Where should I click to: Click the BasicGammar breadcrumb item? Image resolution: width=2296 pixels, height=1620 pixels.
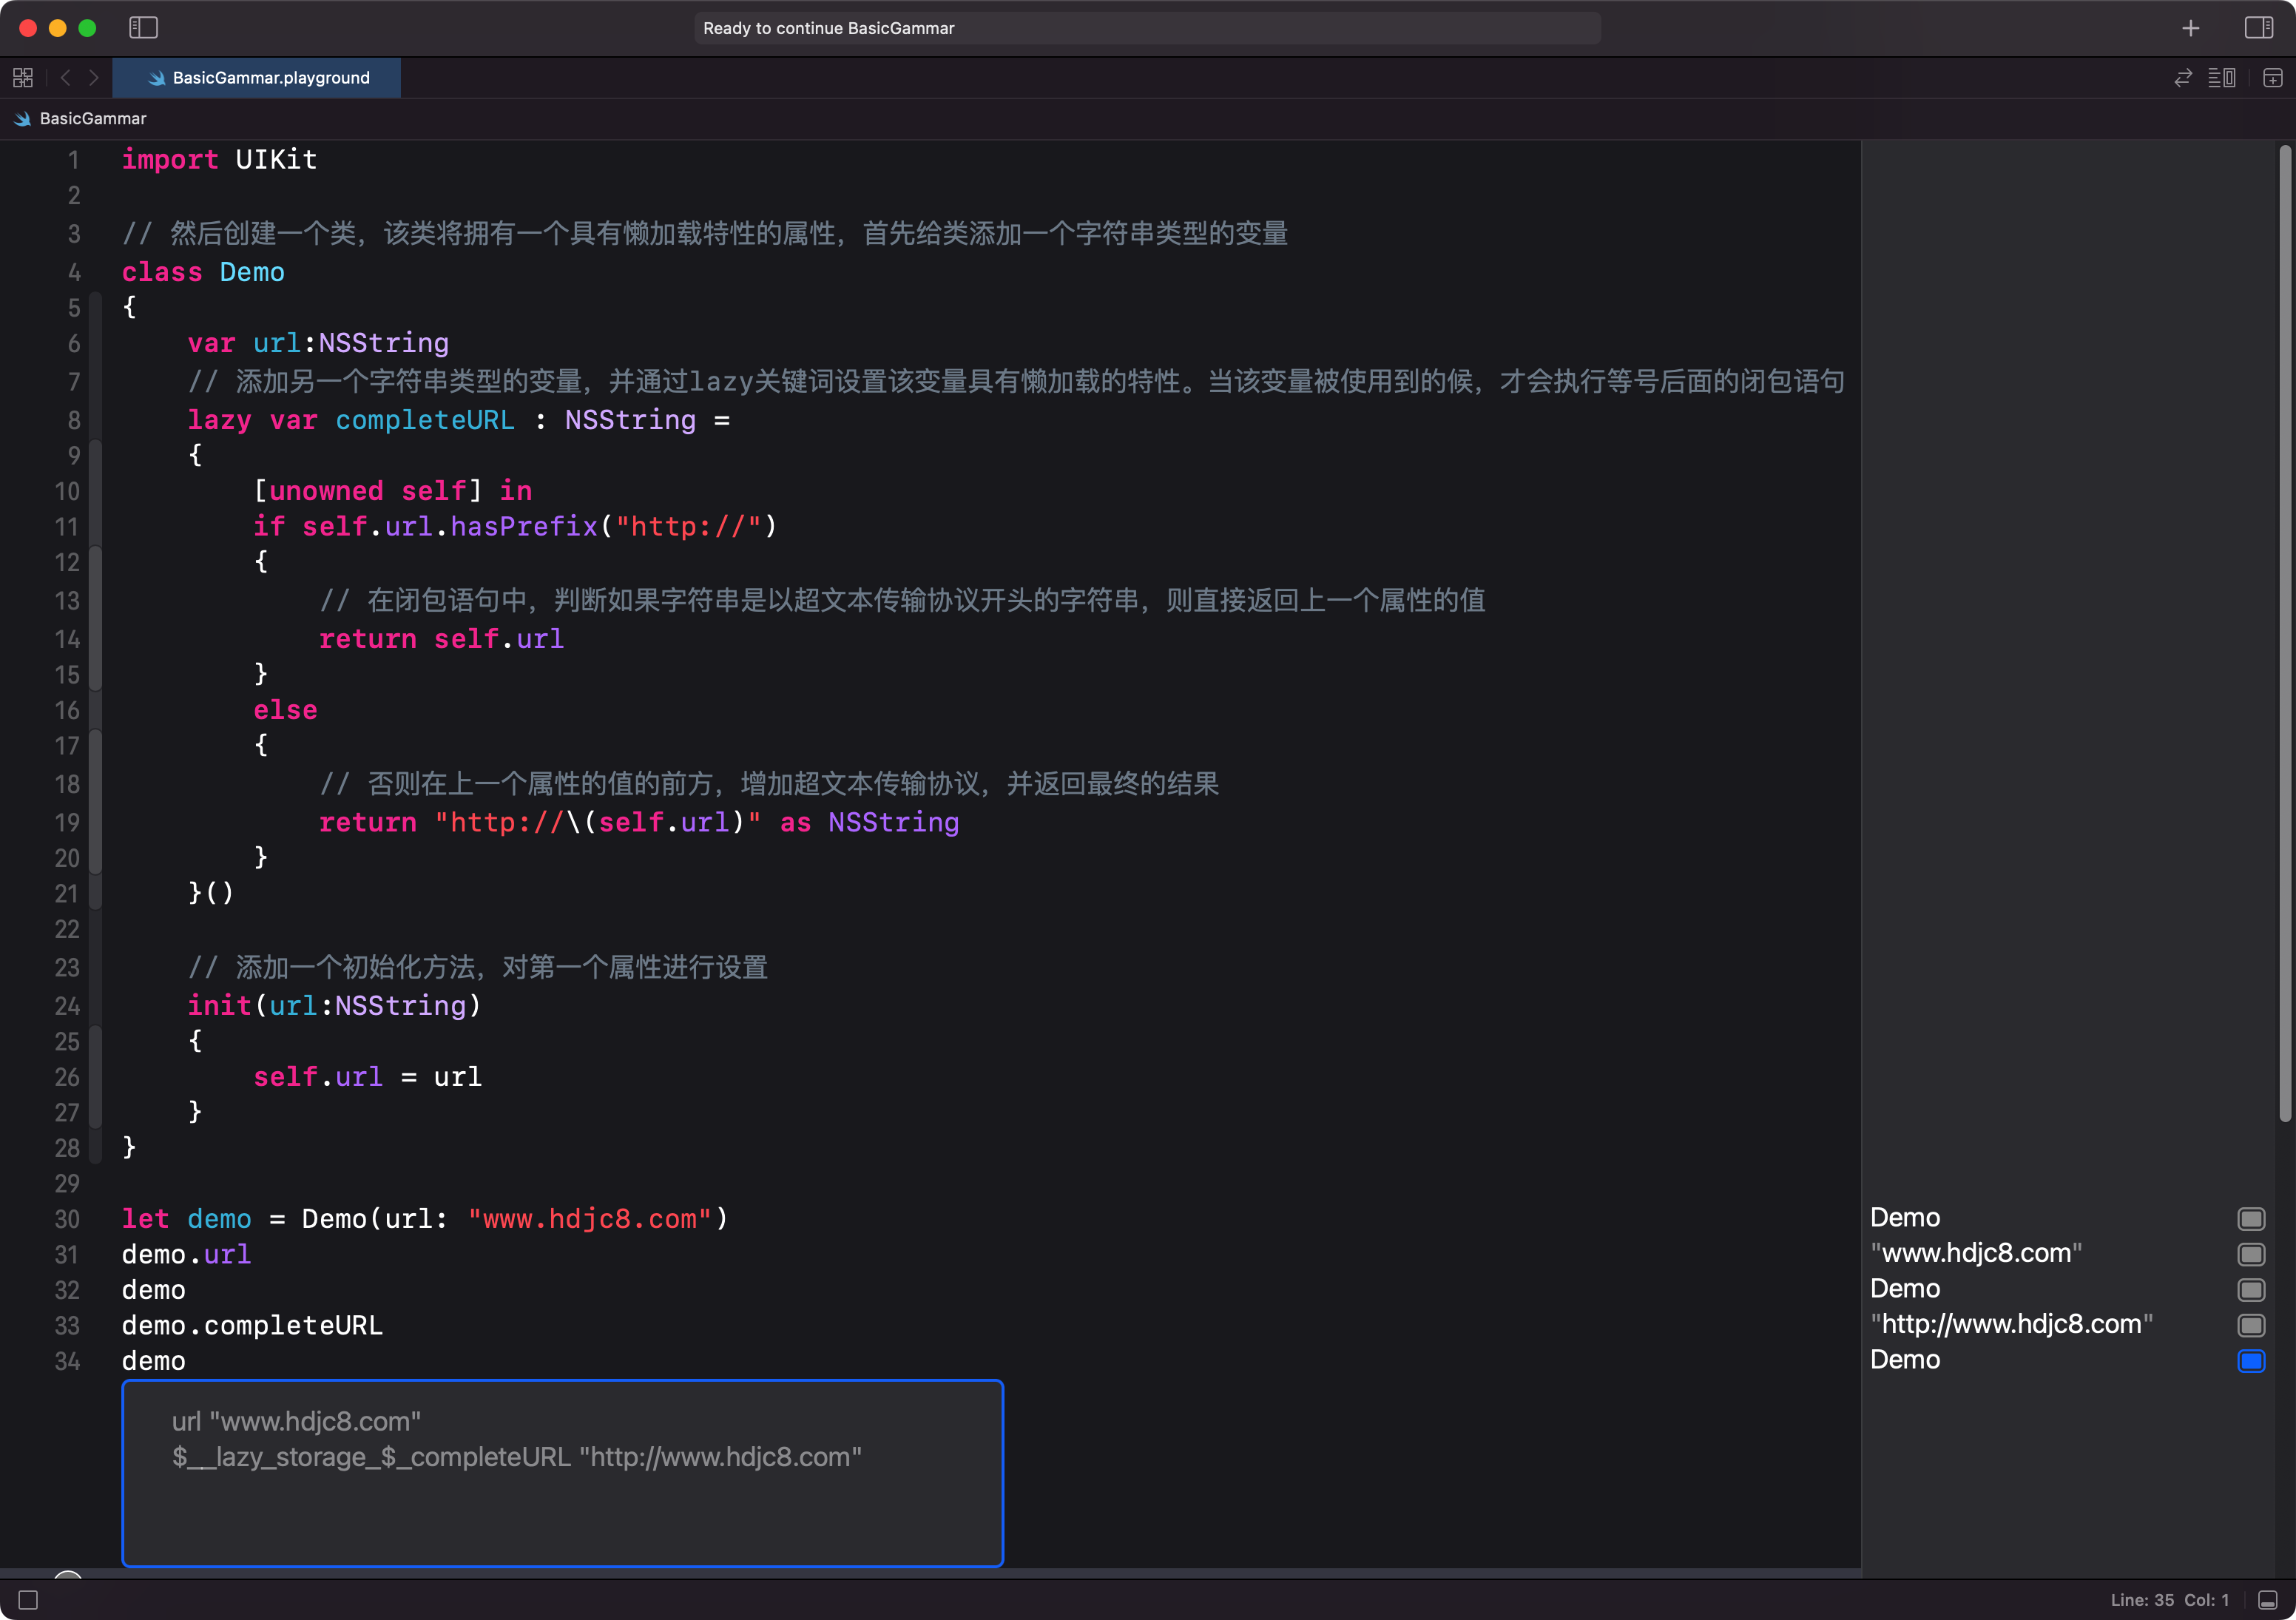[x=81, y=119]
